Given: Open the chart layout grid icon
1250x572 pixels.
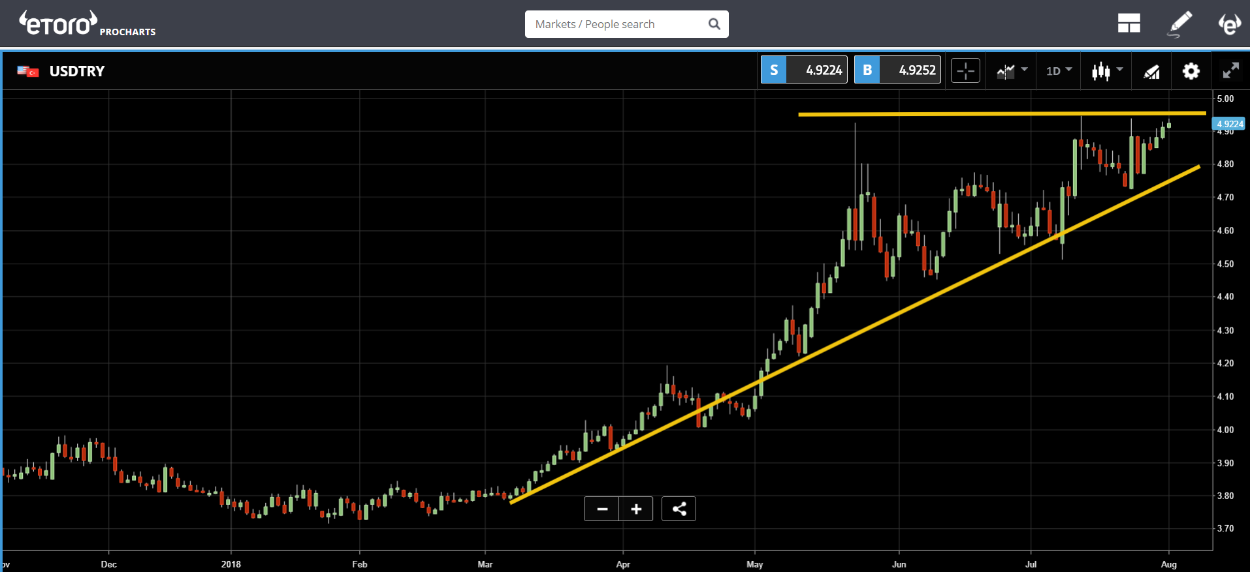Looking at the screenshot, I should point(1129,23).
